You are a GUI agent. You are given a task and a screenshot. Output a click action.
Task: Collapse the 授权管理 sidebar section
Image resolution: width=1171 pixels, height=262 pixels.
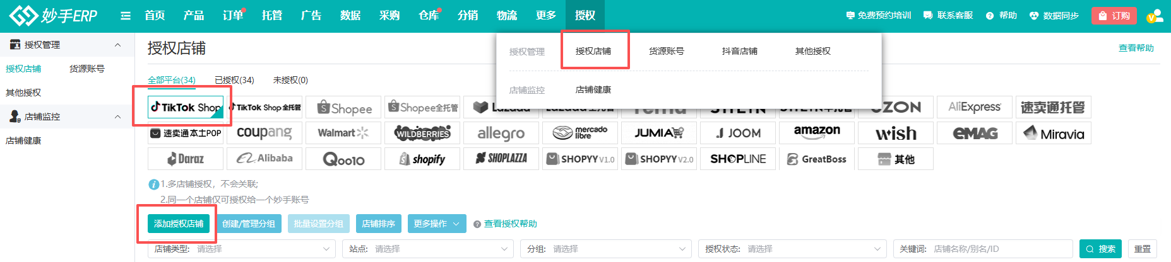(117, 45)
